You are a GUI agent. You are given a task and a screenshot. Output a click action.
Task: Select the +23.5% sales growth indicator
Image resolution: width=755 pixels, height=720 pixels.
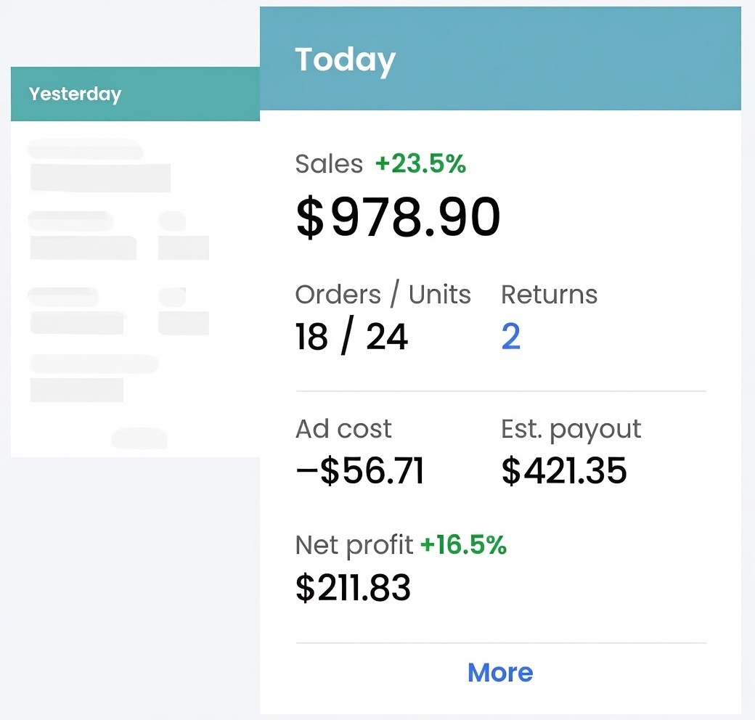(422, 163)
